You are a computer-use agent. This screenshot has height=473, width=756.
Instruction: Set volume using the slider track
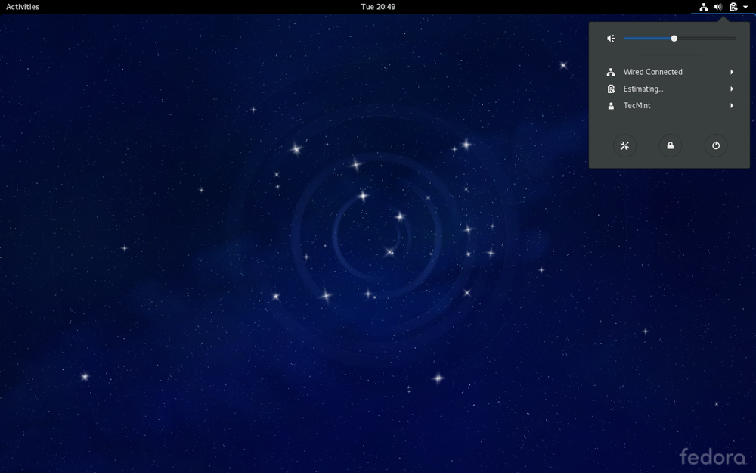coord(680,39)
